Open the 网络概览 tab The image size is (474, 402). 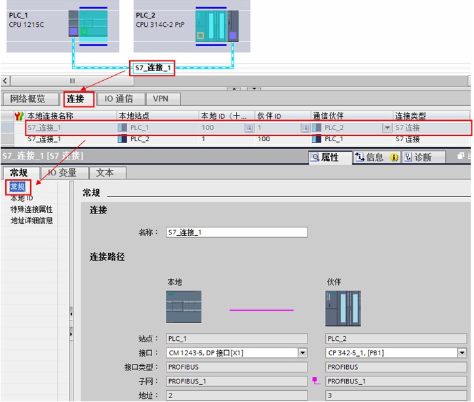(x=30, y=99)
